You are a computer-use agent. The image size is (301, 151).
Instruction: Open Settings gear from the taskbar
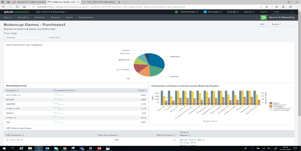pos(90,148)
